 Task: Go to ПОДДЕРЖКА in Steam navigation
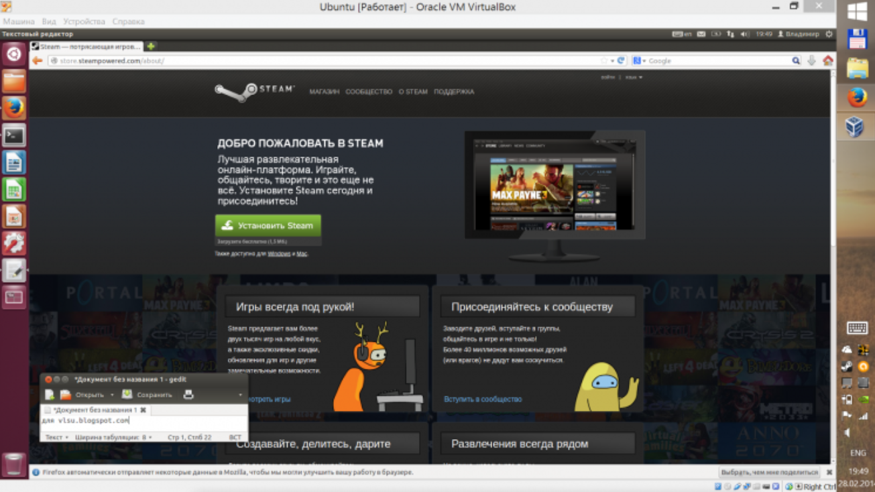tap(454, 92)
